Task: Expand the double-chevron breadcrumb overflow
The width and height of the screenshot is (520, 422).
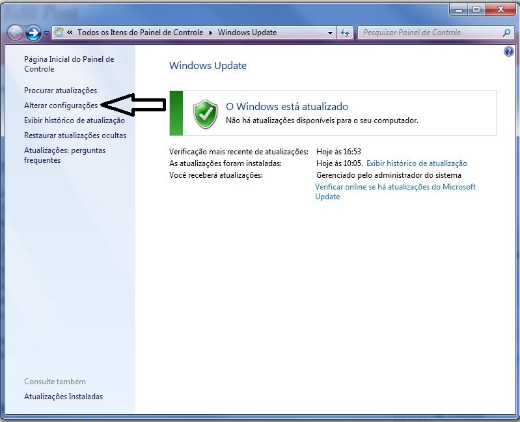Action: click(69, 33)
